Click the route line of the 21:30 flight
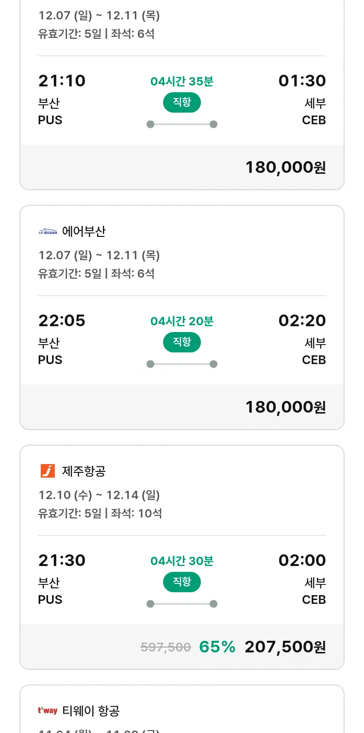This screenshot has width=364, height=733. 182,604
